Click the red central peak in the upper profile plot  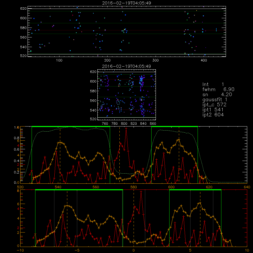pos(126,128)
